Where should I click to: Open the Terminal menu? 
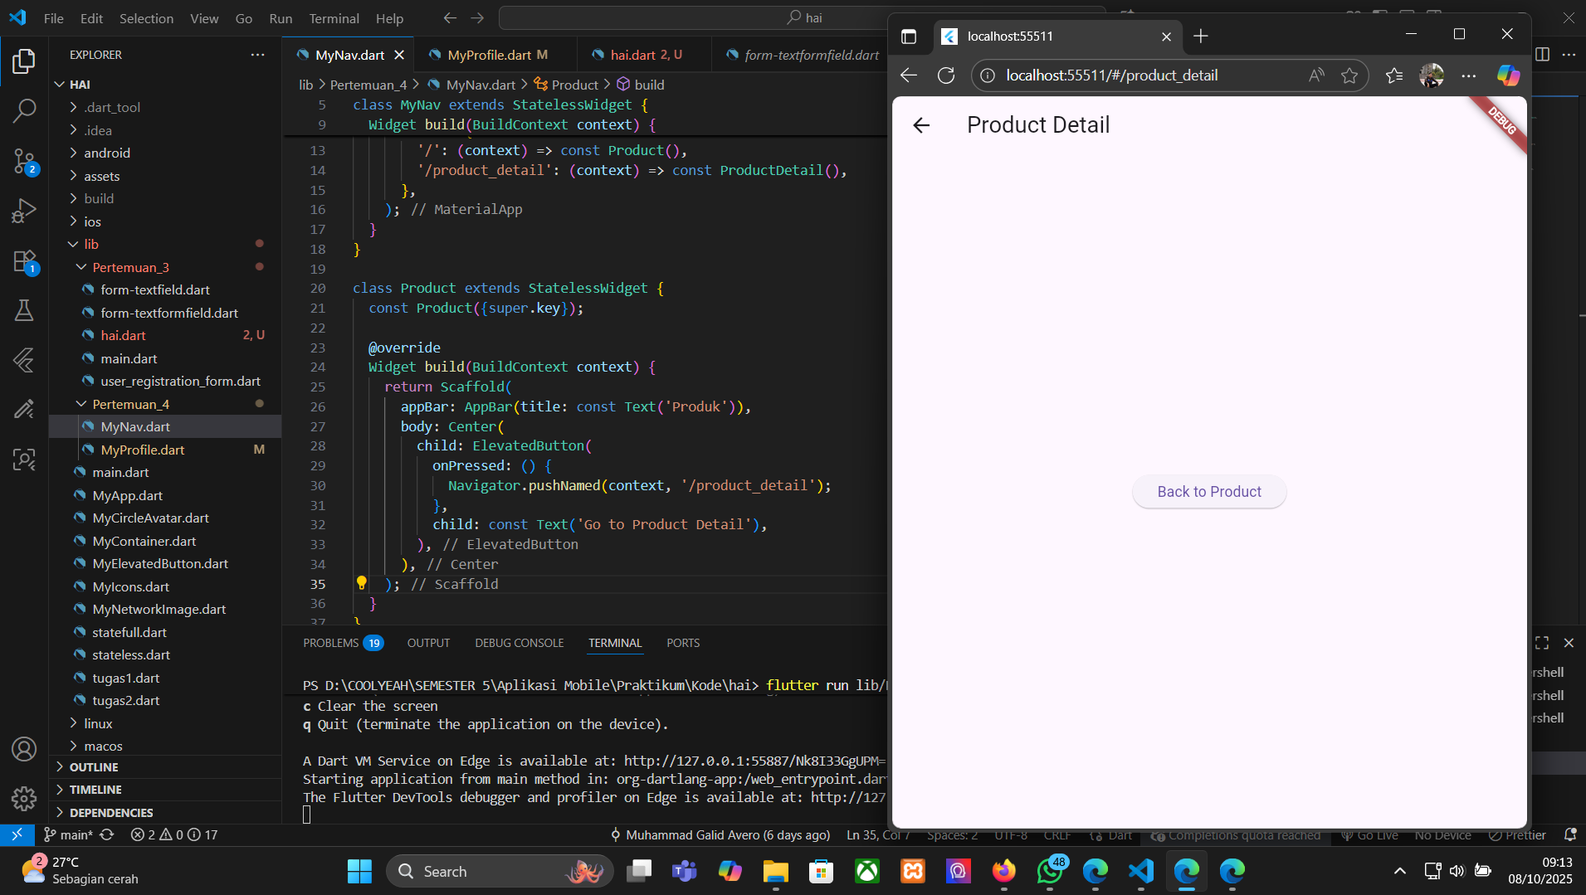tap(334, 18)
